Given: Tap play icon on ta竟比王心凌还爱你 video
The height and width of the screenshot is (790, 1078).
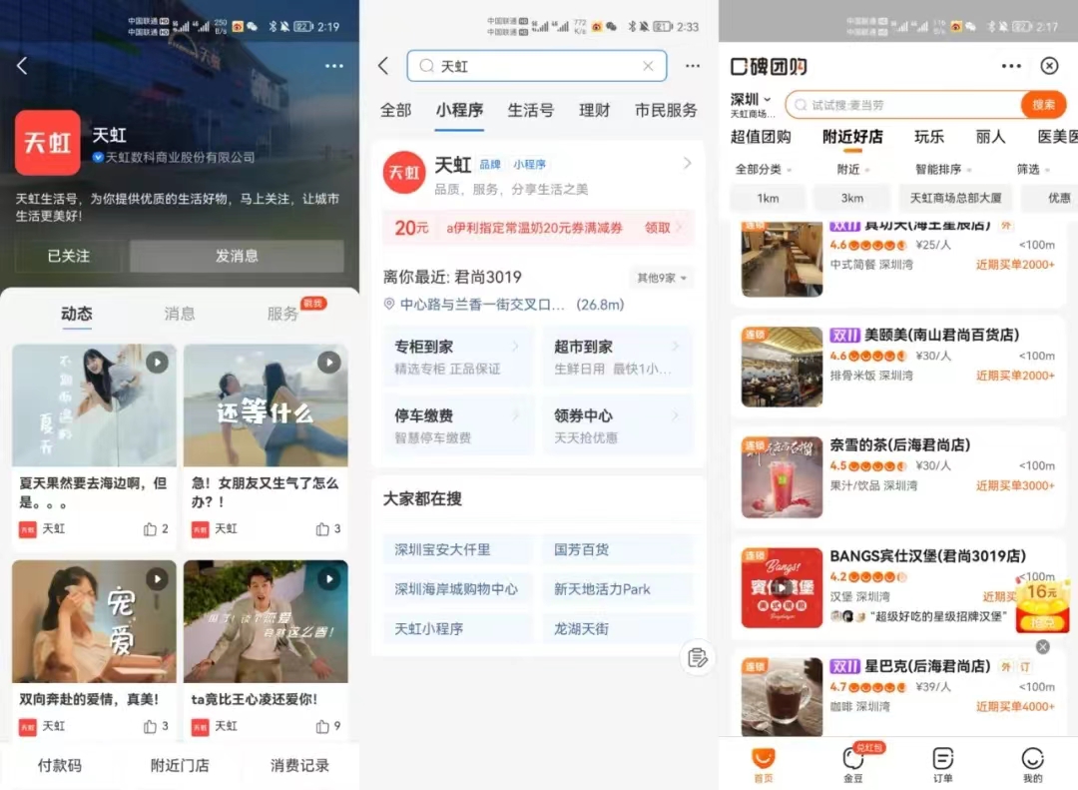Looking at the screenshot, I should pyautogui.click(x=328, y=579).
